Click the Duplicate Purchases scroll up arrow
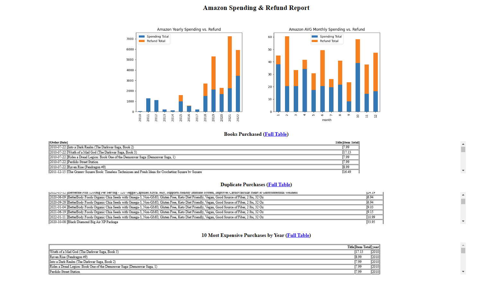499x295 pixels. point(463,195)
